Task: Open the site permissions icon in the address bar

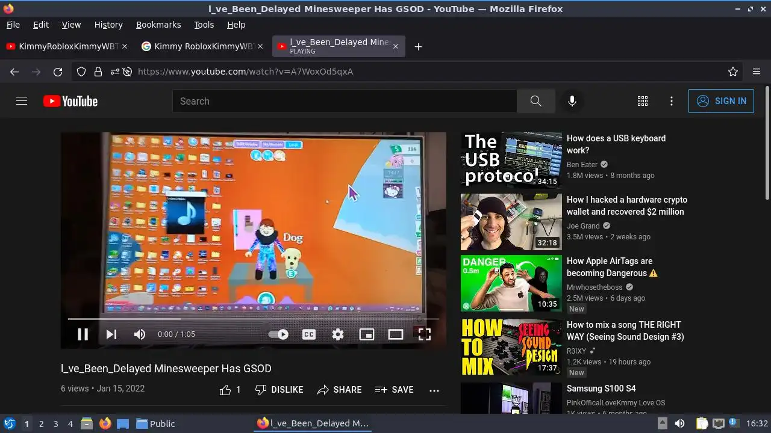Action: [x=114, y=72]
